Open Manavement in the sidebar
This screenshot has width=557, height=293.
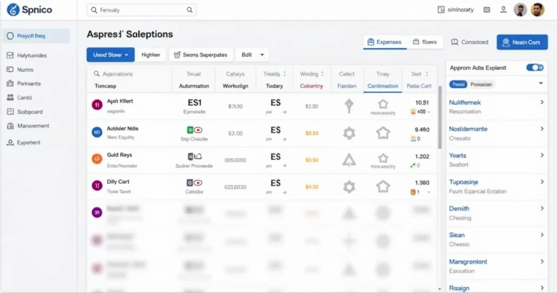(x=28, y=126)
